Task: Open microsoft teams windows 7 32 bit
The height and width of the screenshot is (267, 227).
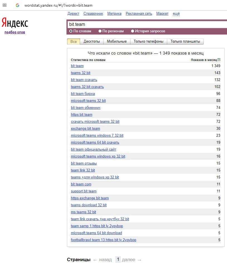Action: pos(97,136)
